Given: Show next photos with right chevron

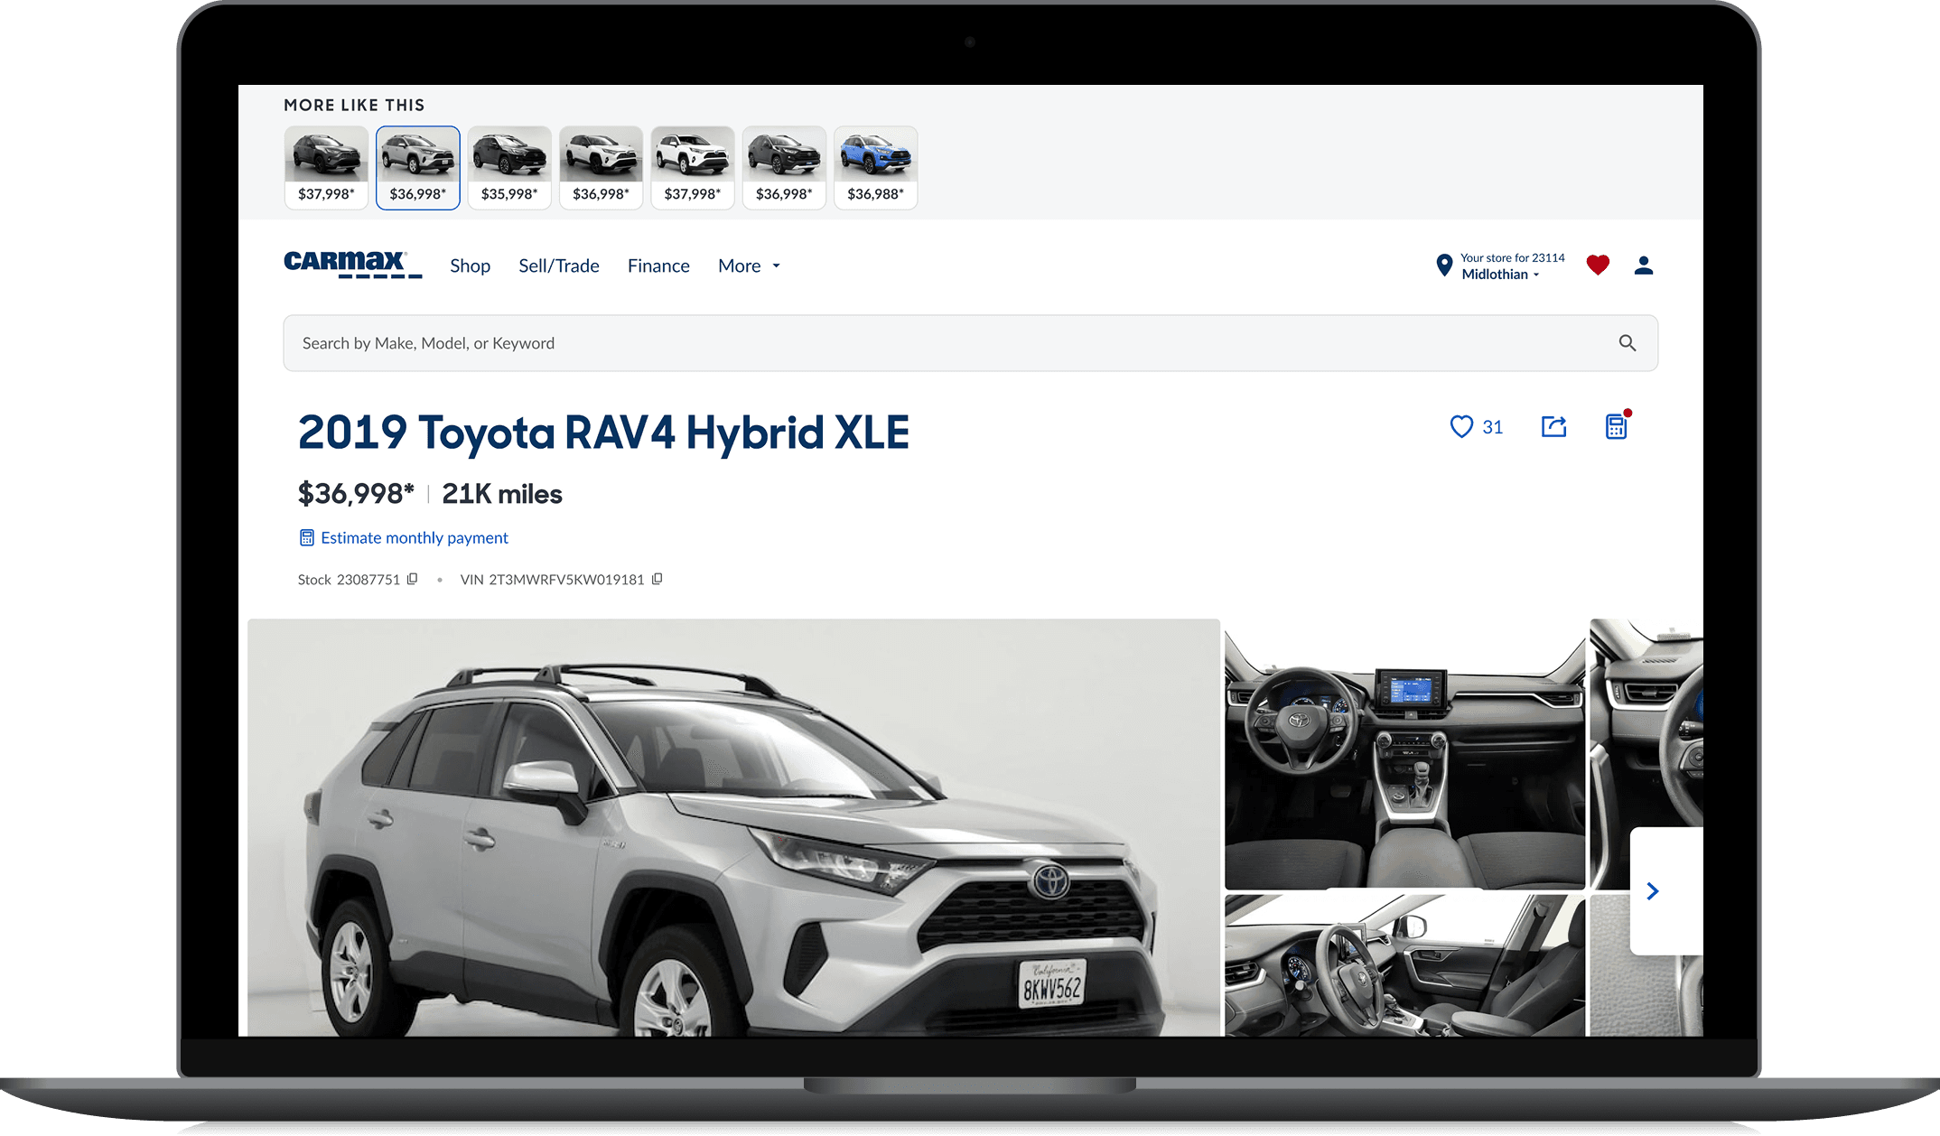Looking at the screenshot, I should pyautogui.click(x=1653, y=891).
